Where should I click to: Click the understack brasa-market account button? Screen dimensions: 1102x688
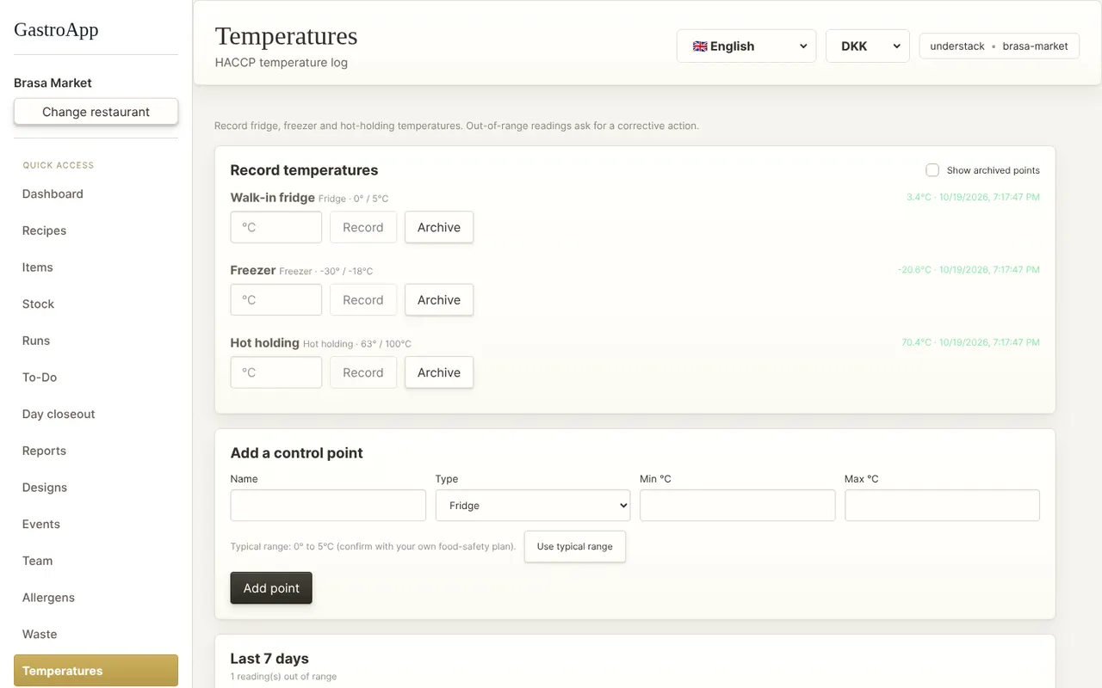coord(999,46)
